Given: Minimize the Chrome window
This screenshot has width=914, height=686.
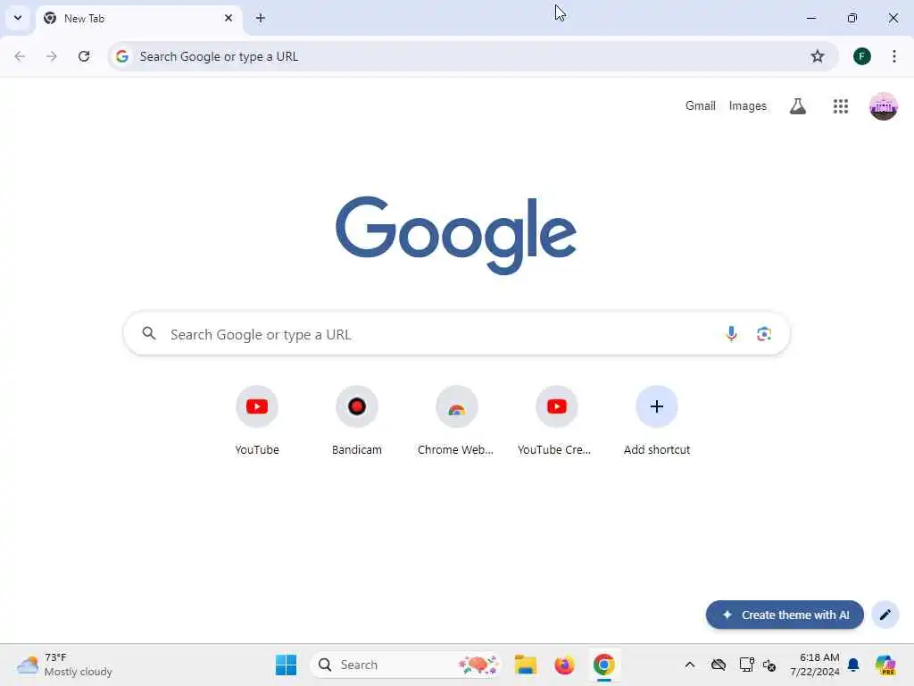Looking at the screenshot, I should [x=810, y=18].
